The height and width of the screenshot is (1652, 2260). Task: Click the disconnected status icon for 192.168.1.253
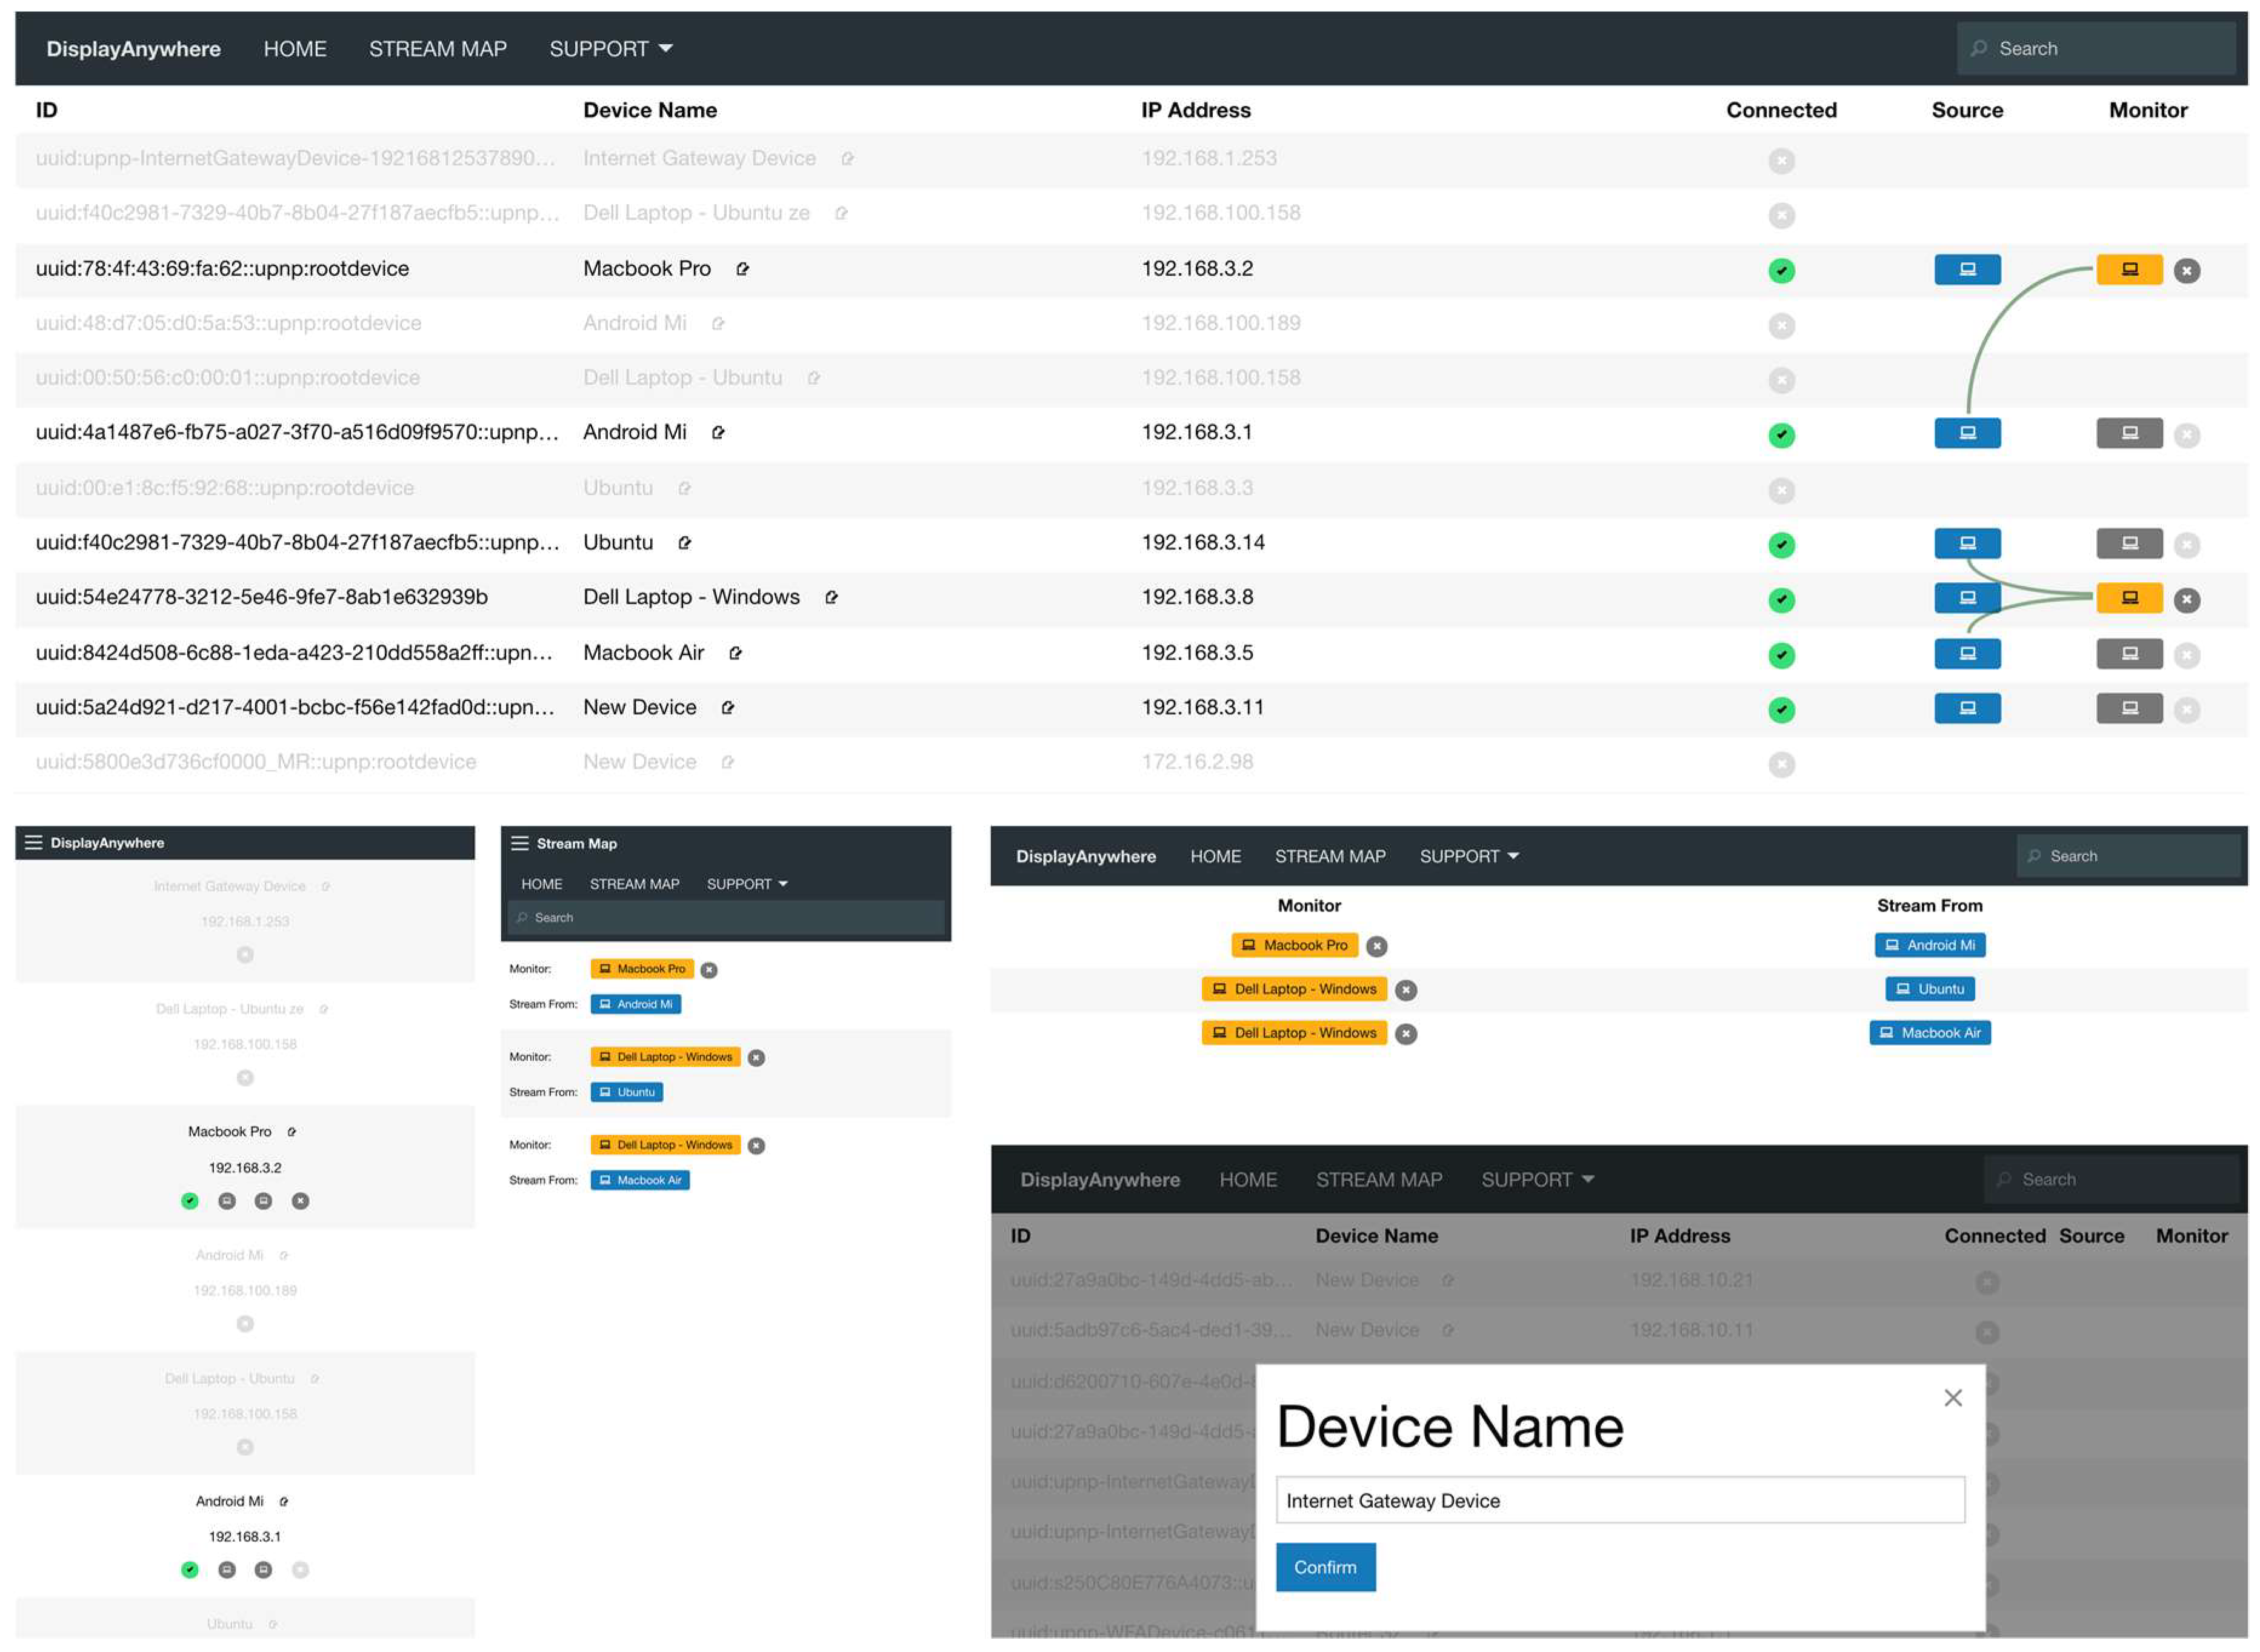point(1781,161)
